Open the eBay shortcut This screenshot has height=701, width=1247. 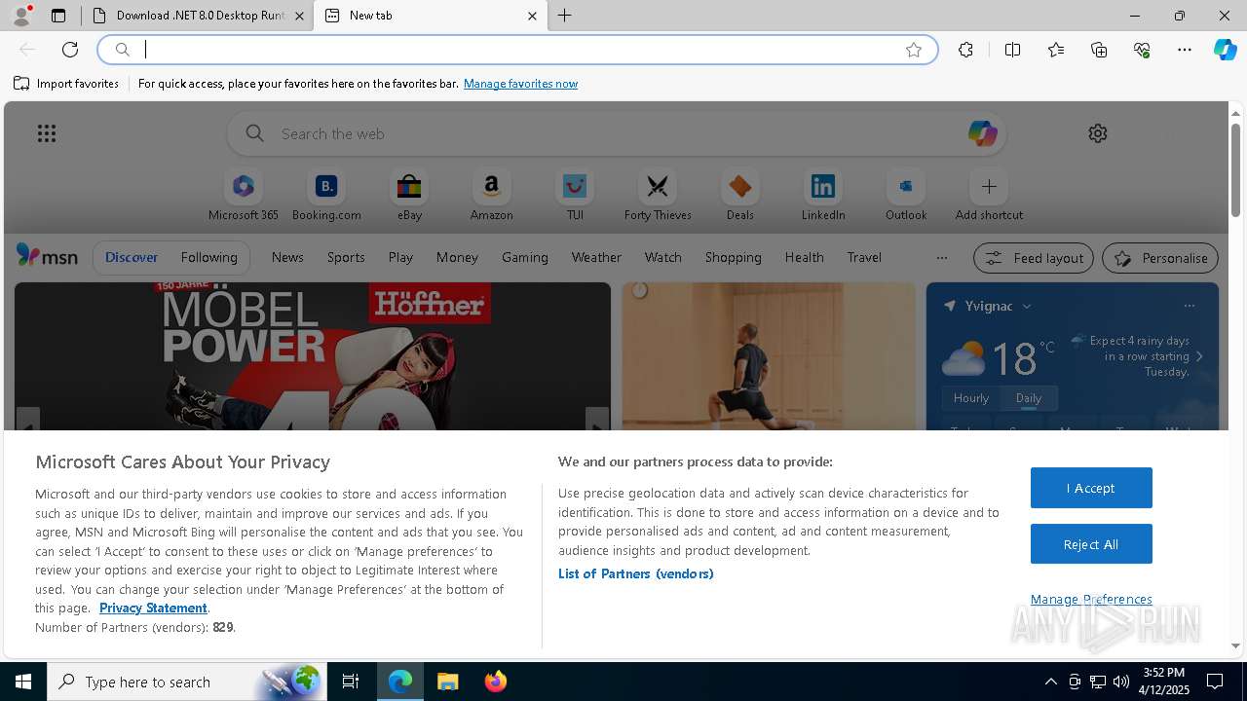(x=409, y=196)
